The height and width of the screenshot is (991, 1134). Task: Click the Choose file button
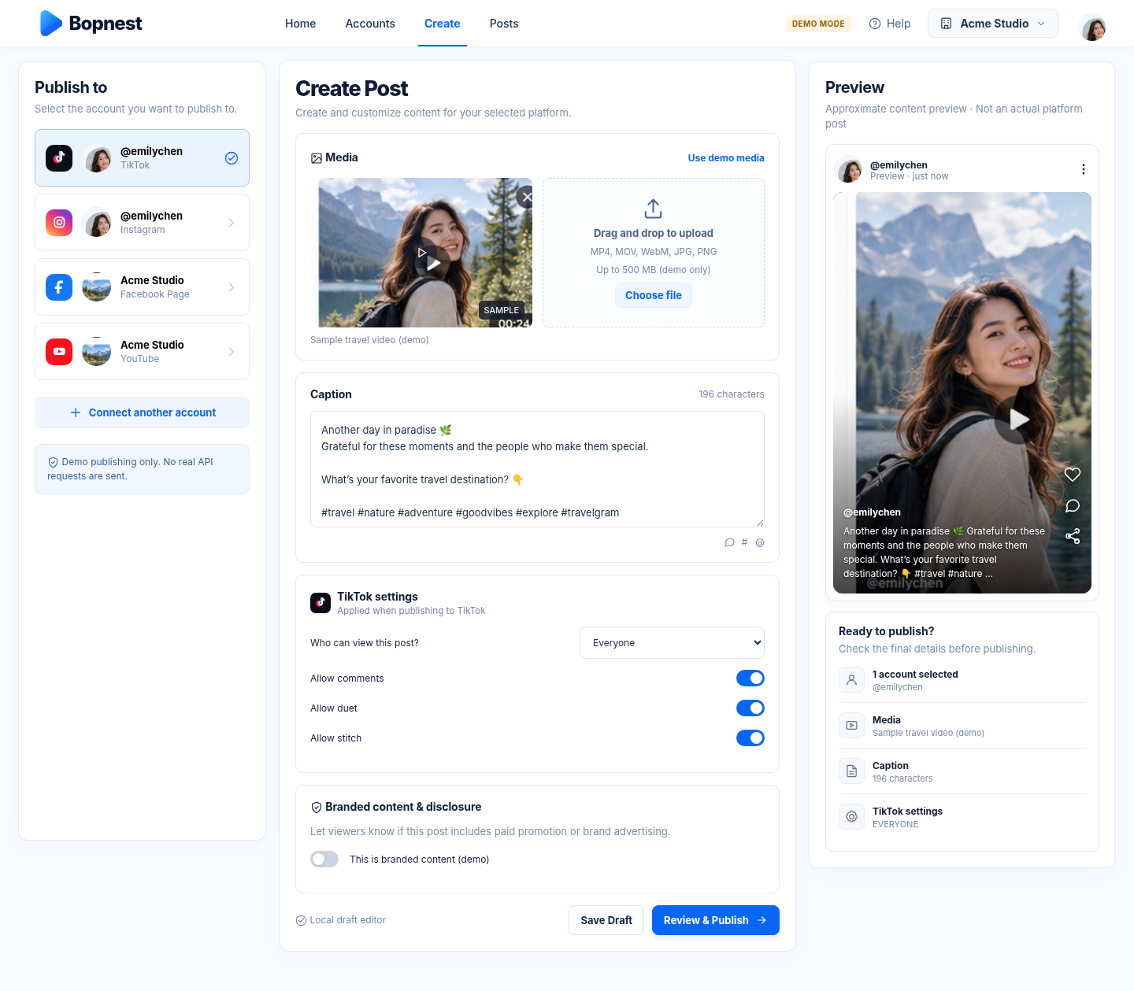pyautogui.click(x=654, y=295)
